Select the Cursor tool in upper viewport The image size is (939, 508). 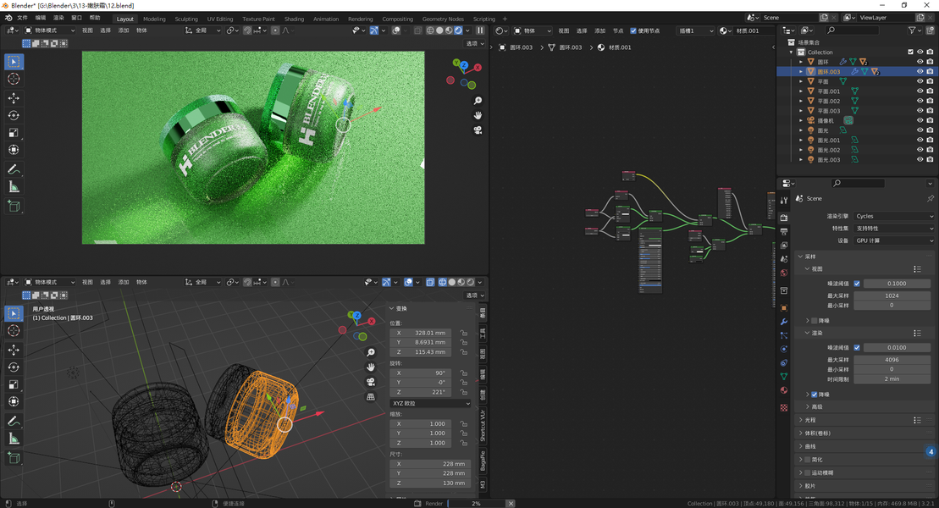coord(14,79)
